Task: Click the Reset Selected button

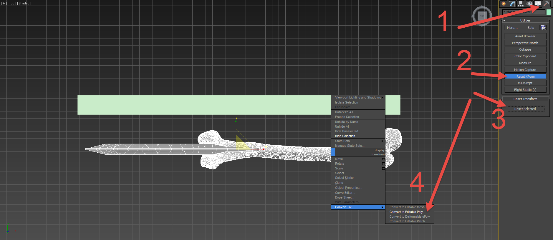Action: click(525, 109)
